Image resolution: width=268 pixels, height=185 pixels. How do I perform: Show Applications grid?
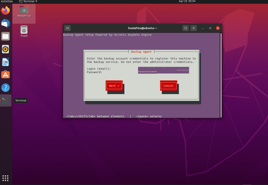point(5,178)
